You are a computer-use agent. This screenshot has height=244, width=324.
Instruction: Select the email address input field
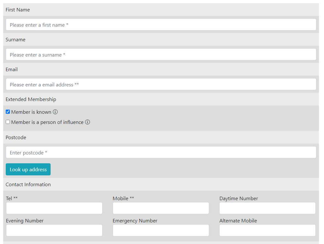click(161, 85)
